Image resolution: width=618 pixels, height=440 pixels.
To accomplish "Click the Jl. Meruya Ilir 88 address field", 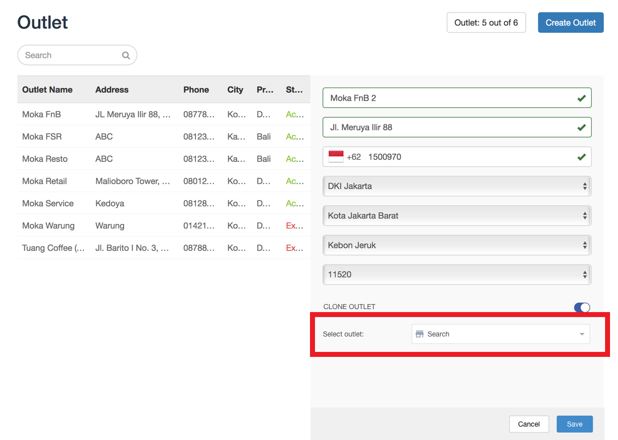I will (449, 127).
